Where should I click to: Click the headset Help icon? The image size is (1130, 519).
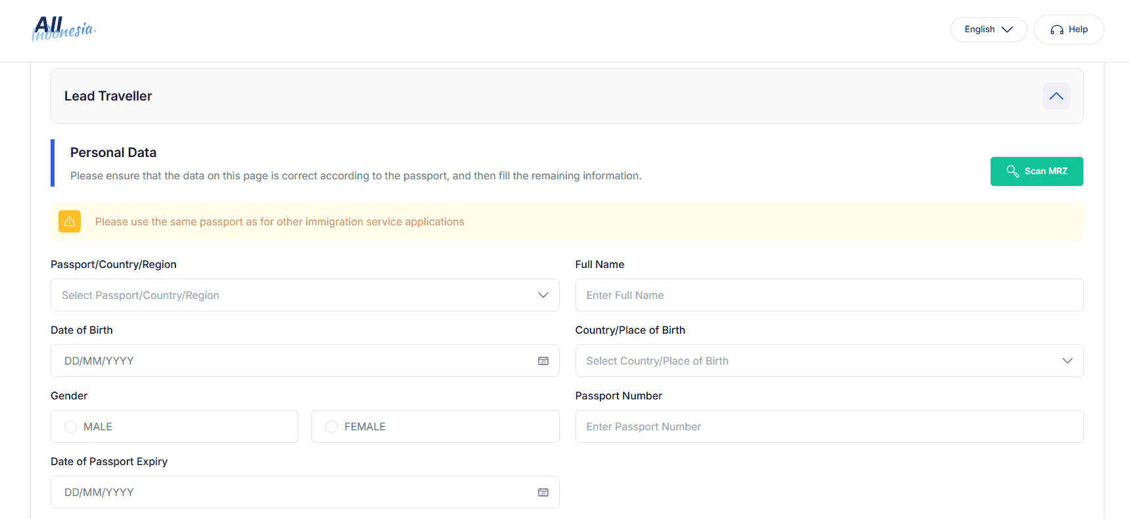[x=1056, y=30]
